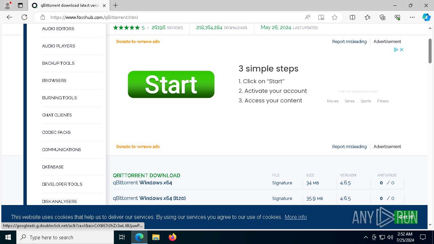Enter Immersive Reader from the address bar
Viewport: 434px width, 244px height.
click(321, 17)
